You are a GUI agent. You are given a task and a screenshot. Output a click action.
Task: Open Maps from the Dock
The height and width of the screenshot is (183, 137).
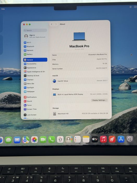(x=26, y=140)
